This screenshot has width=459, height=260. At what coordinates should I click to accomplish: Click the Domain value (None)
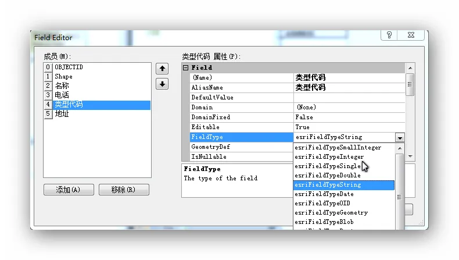tap(349, 107)
